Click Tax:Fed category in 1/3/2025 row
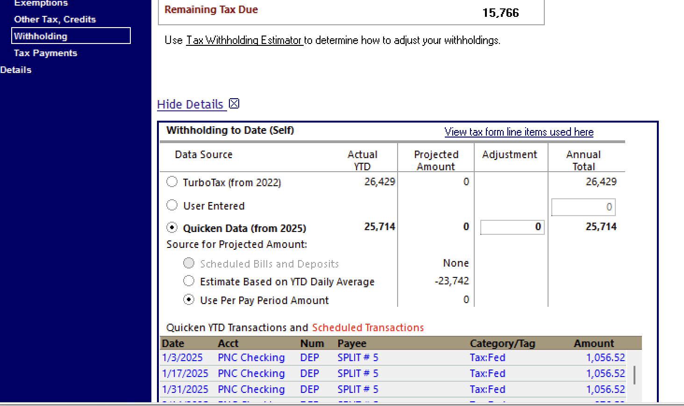The image size is (684, 406). [x=487, y=358]
